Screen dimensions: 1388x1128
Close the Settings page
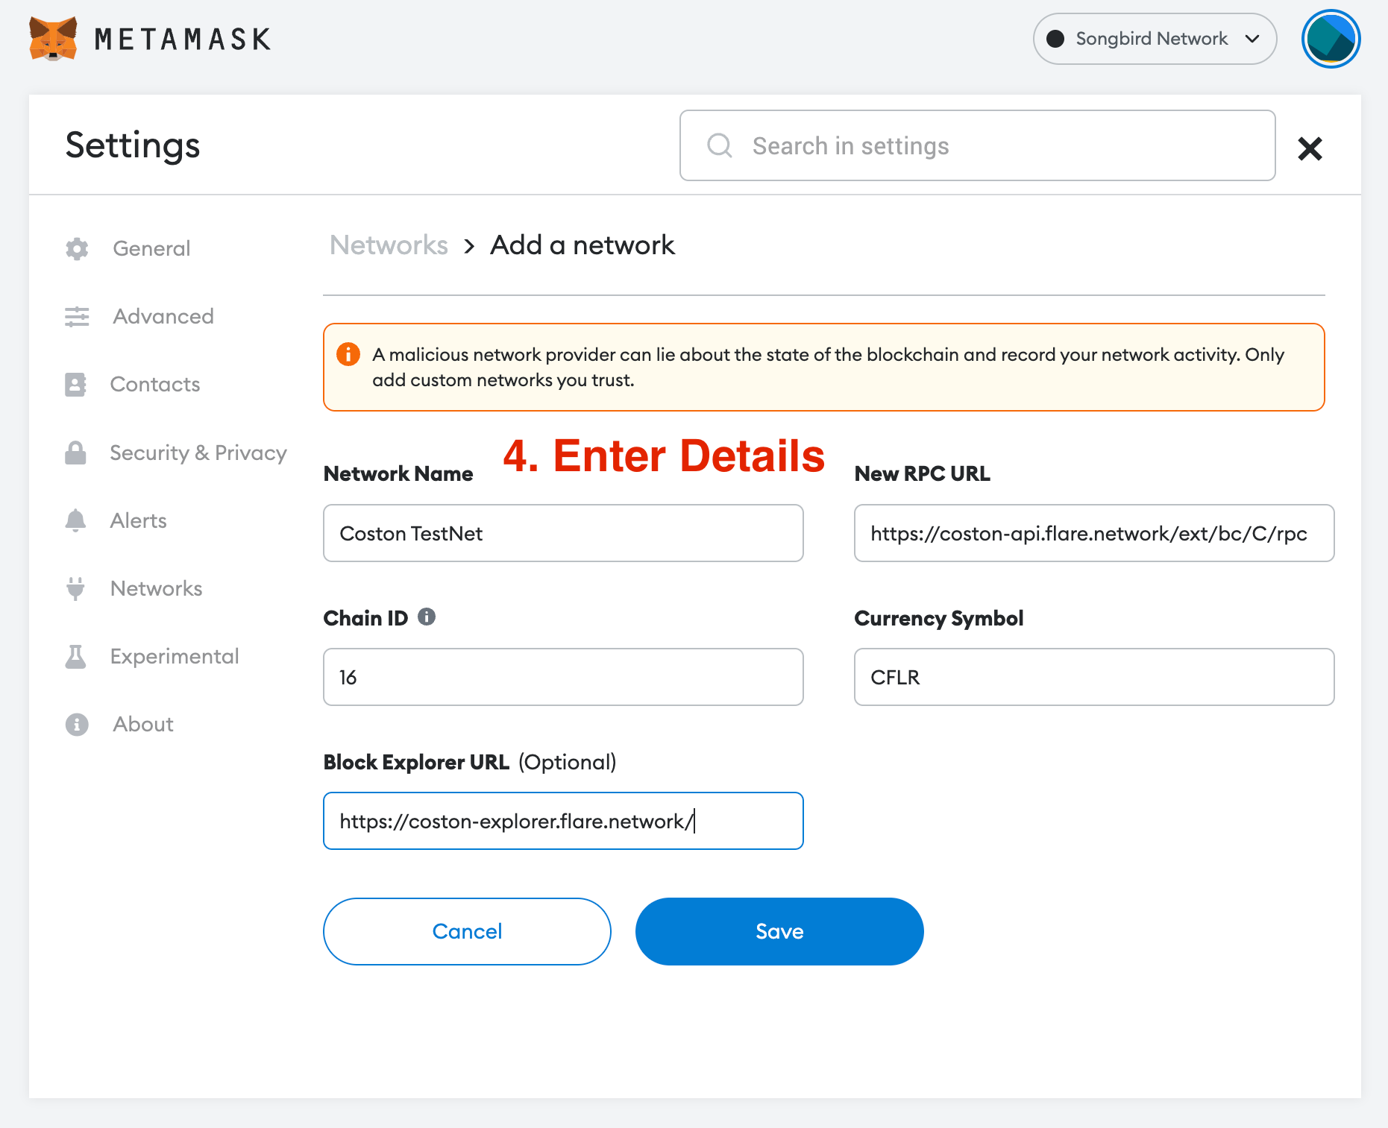pos(1310,148)
